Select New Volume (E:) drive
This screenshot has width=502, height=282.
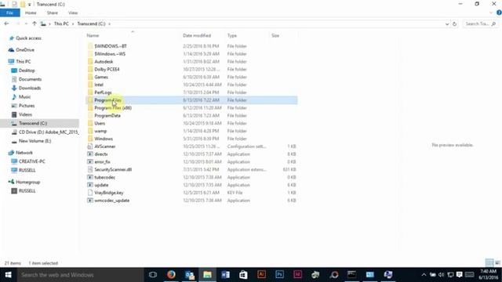pyautogui.click(x=35, y=141)
